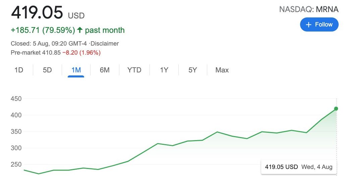Click the blue Follow button
This screenshot has height=176, width=345.
319,24
